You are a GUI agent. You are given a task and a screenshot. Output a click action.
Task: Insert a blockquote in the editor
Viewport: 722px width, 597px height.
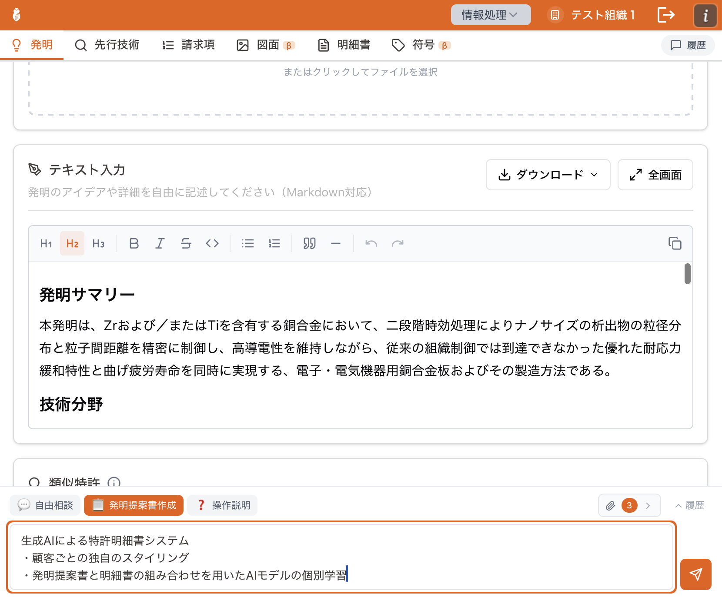[309, 243]
